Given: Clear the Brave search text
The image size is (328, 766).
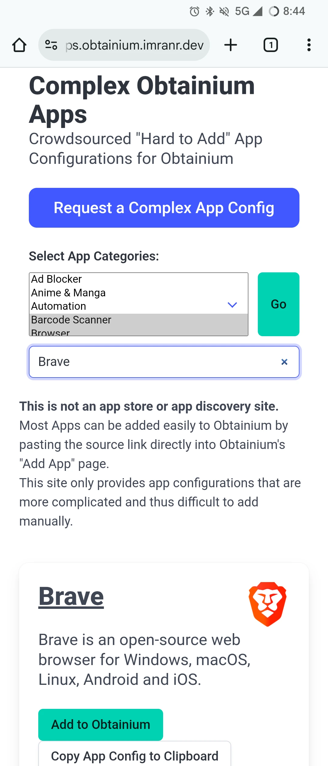Looking at the screenshot, I should [284, 362].
